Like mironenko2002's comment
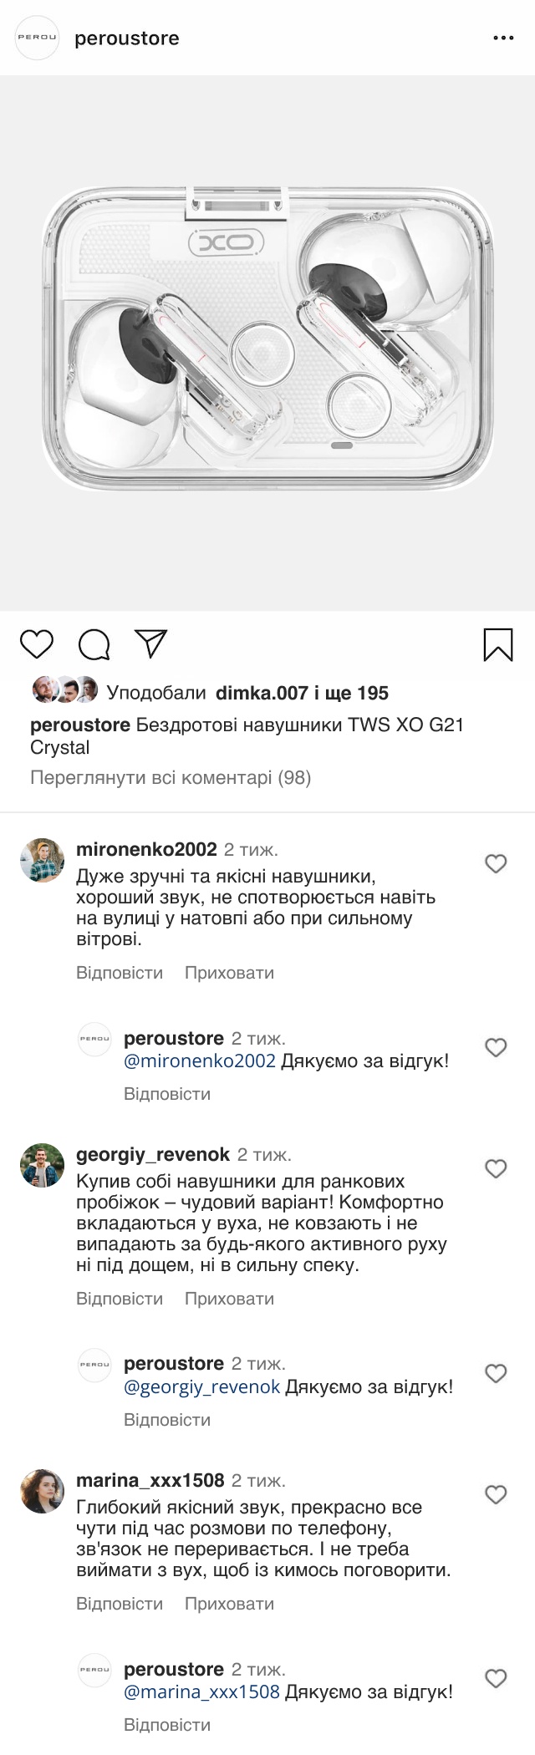The width and height of the screenshot is (535, 1755). click(497, 863)
